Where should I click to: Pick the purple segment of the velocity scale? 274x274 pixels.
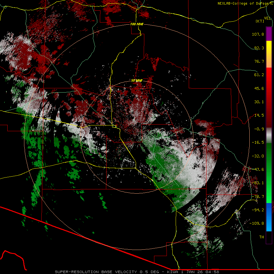point(269,34)
